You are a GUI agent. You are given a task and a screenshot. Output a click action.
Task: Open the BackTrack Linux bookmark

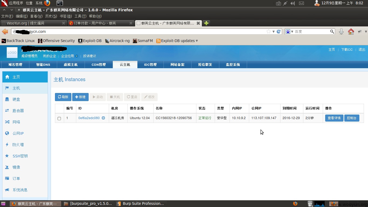18,41
